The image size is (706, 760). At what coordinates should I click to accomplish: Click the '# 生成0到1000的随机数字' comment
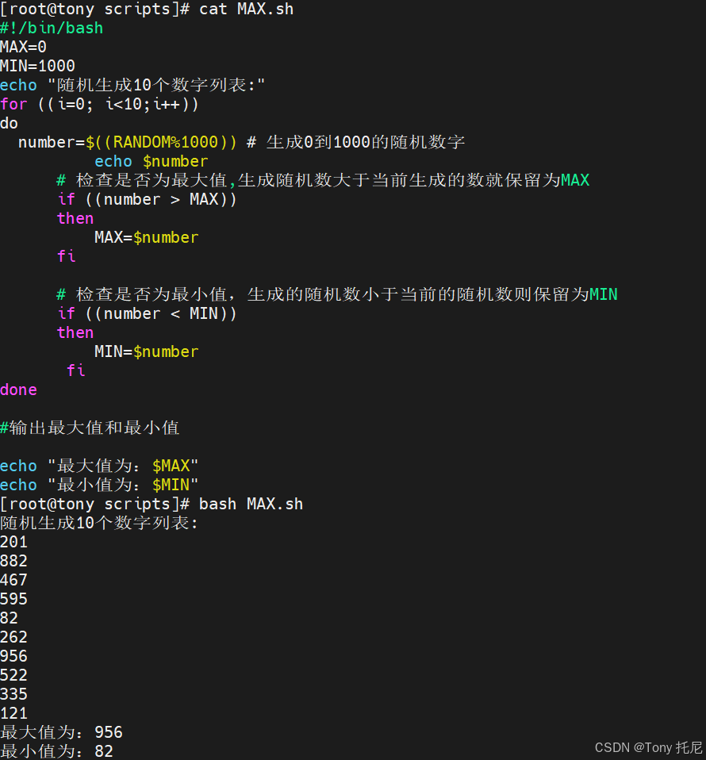click(355, 142)
